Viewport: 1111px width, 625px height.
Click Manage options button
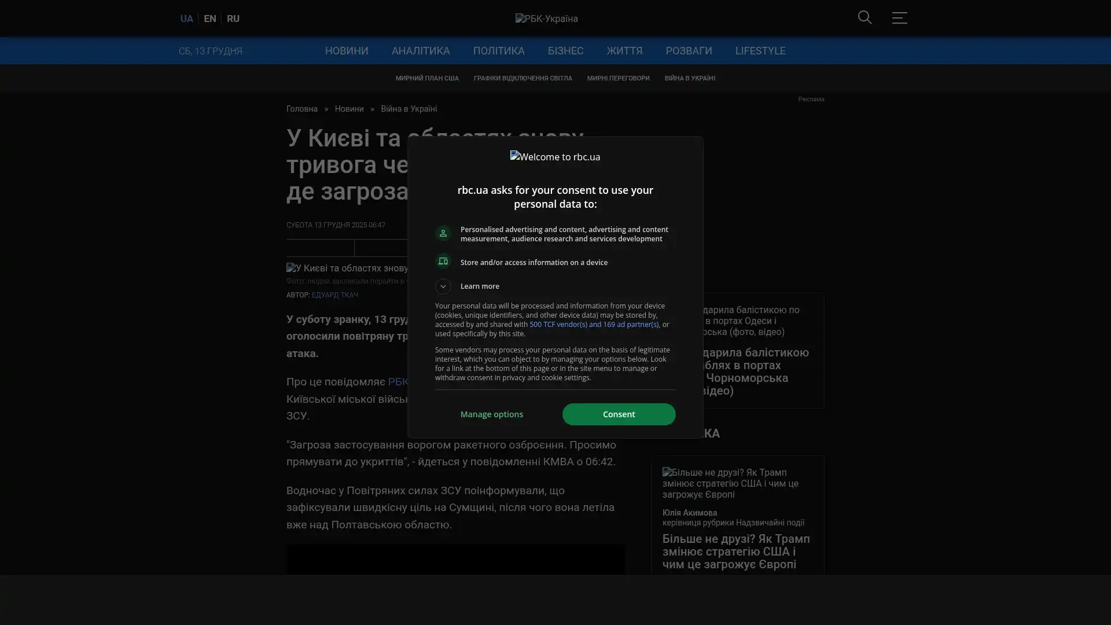click(x=491, y=414)
